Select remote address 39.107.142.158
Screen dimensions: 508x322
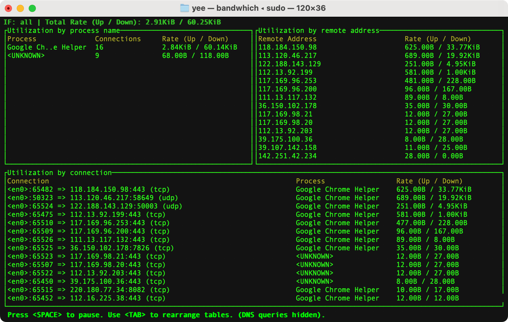pyautogui.click(x=287, y=148)
